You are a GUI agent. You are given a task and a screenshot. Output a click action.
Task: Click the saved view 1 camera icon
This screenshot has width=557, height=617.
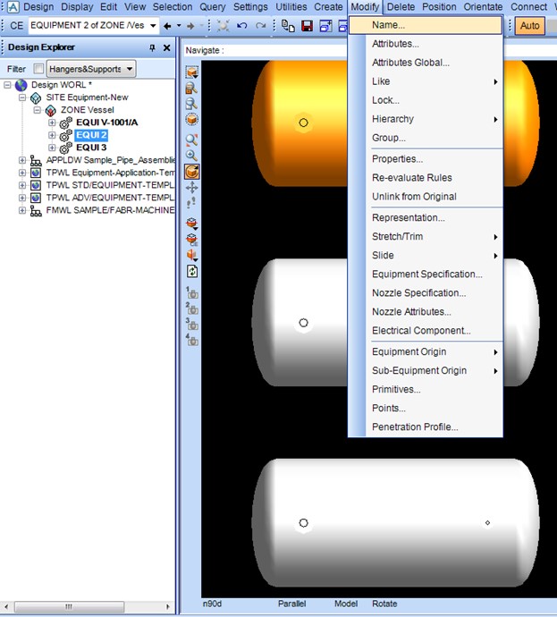191,292
